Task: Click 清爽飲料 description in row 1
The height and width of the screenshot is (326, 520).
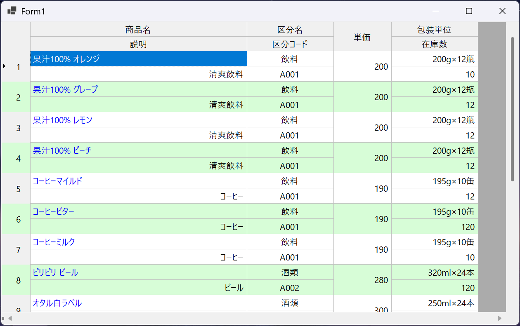Action: click(x=139, y=74)
